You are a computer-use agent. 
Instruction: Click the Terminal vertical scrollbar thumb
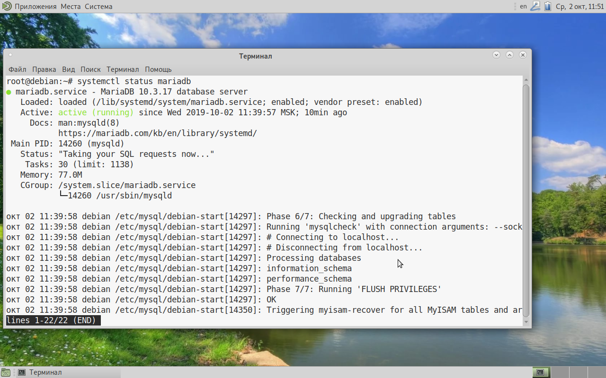pyautogui.click(x=526, y=201)
